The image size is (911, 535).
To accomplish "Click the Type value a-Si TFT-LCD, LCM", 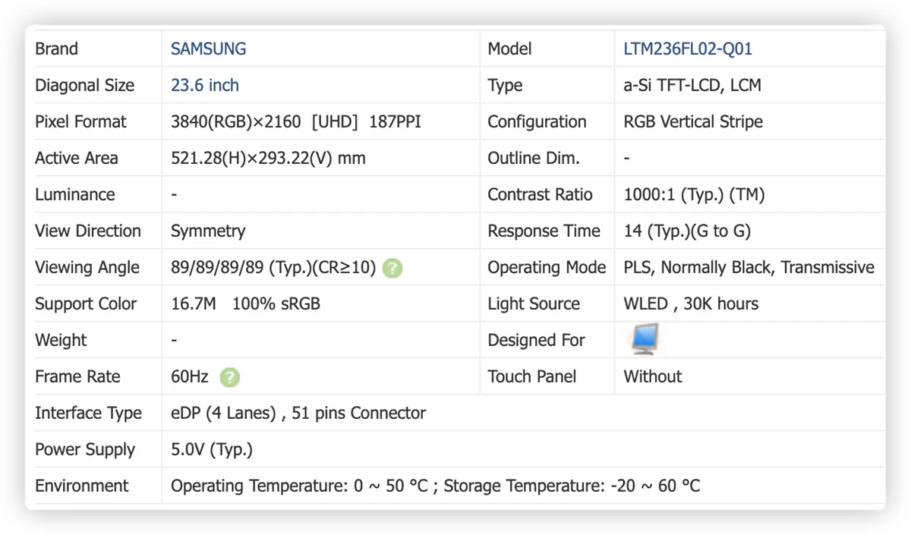I will [692, 85].
